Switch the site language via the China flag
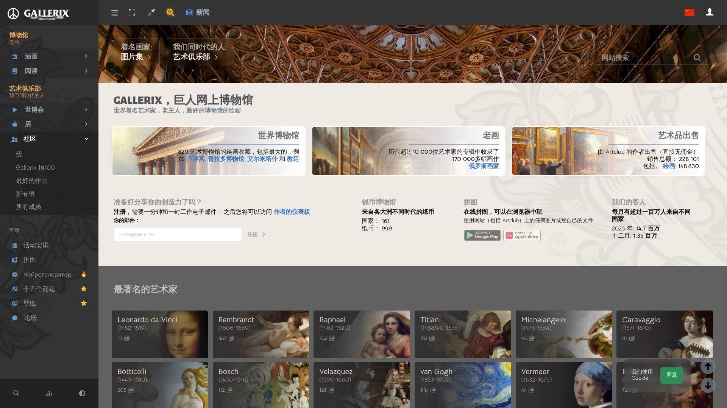 coord(690,12)
